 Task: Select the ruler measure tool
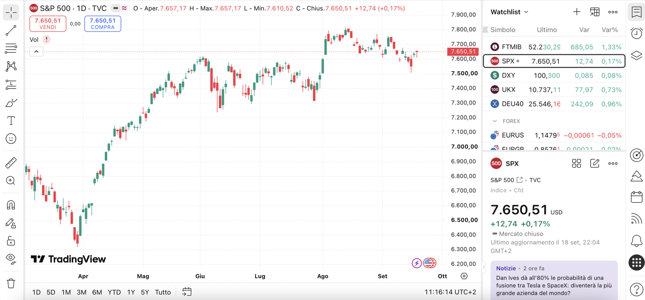(11, 163)
